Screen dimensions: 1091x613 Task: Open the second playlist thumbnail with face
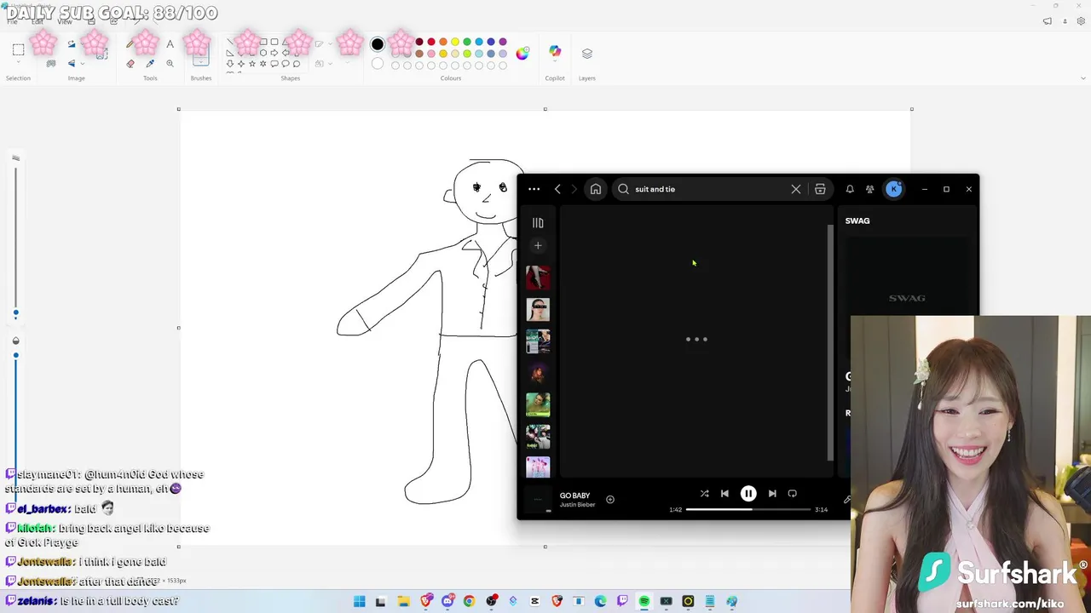(x=538, y=309)
